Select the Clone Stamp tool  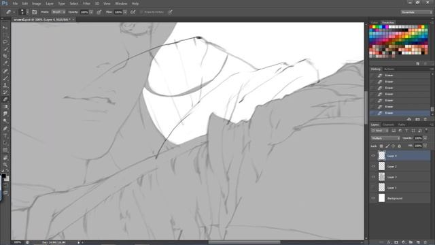[5, 85]
